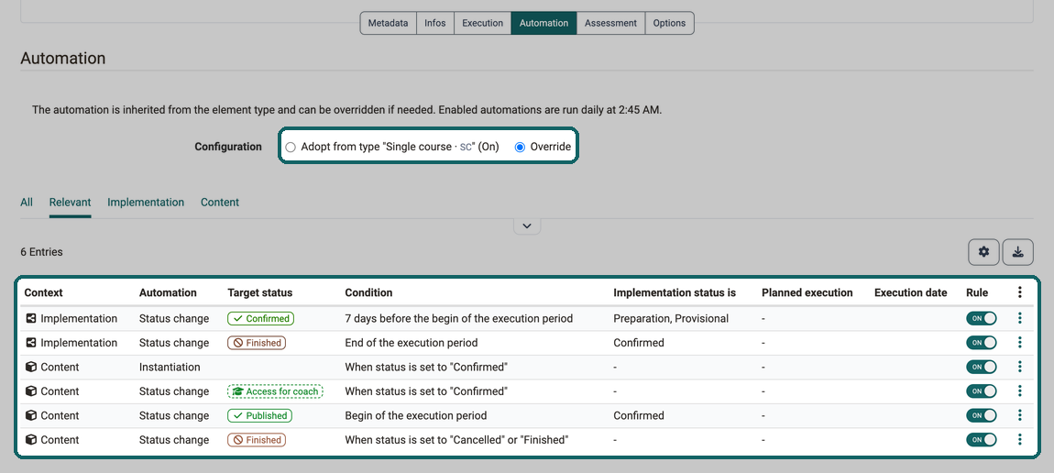Click Implementation status is column header
This screenshot has height=473, width=1054.
675,293
